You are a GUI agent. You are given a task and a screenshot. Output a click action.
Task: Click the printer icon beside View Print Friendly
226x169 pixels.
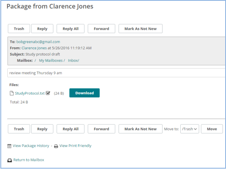tap(56, 146)
